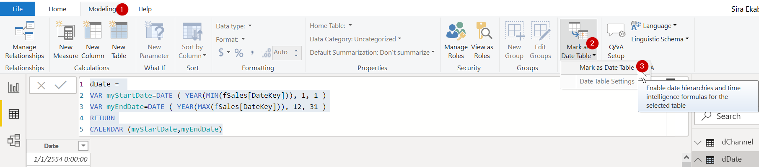Open Date column filter dropdown
The image size is (759, 167).
coord(83,146)
